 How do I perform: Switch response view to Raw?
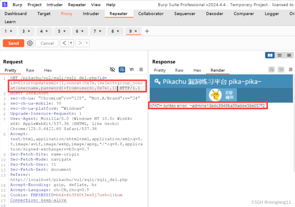coord(179,70)
